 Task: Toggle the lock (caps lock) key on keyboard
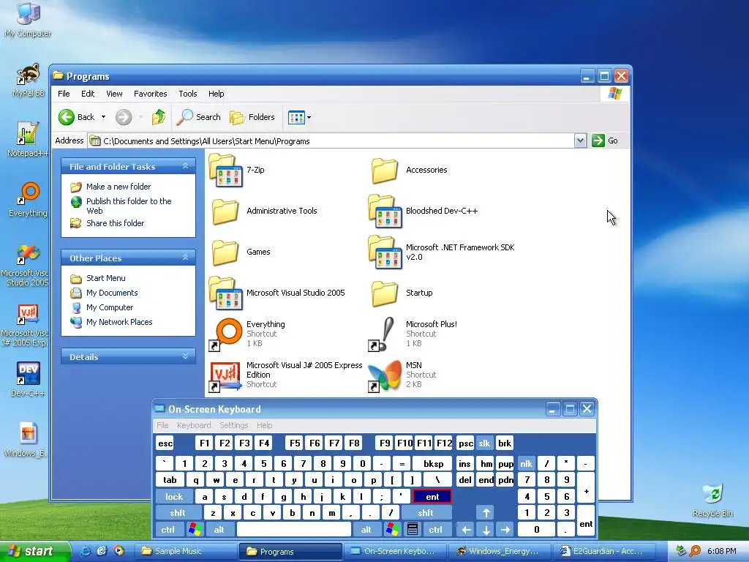coord(174,497)
